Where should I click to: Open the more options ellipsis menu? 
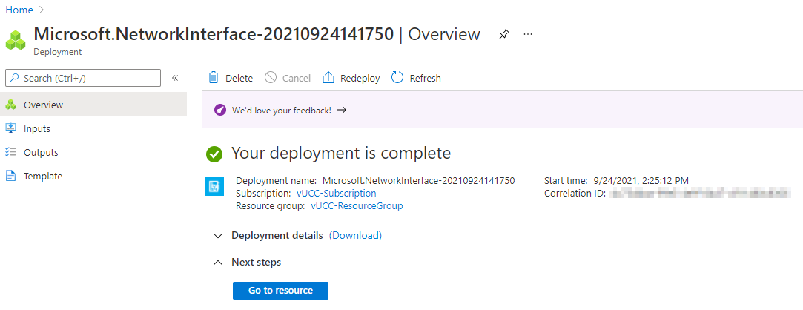click(x=528, y=34)
